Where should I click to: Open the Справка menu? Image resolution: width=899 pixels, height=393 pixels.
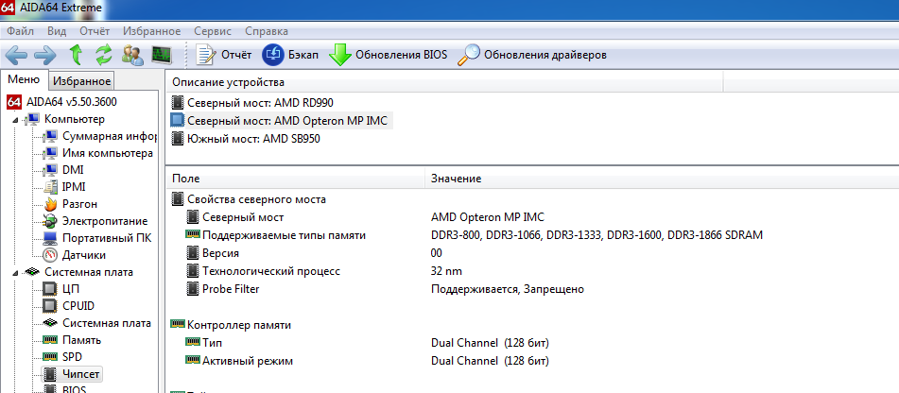tap(267, 31)
